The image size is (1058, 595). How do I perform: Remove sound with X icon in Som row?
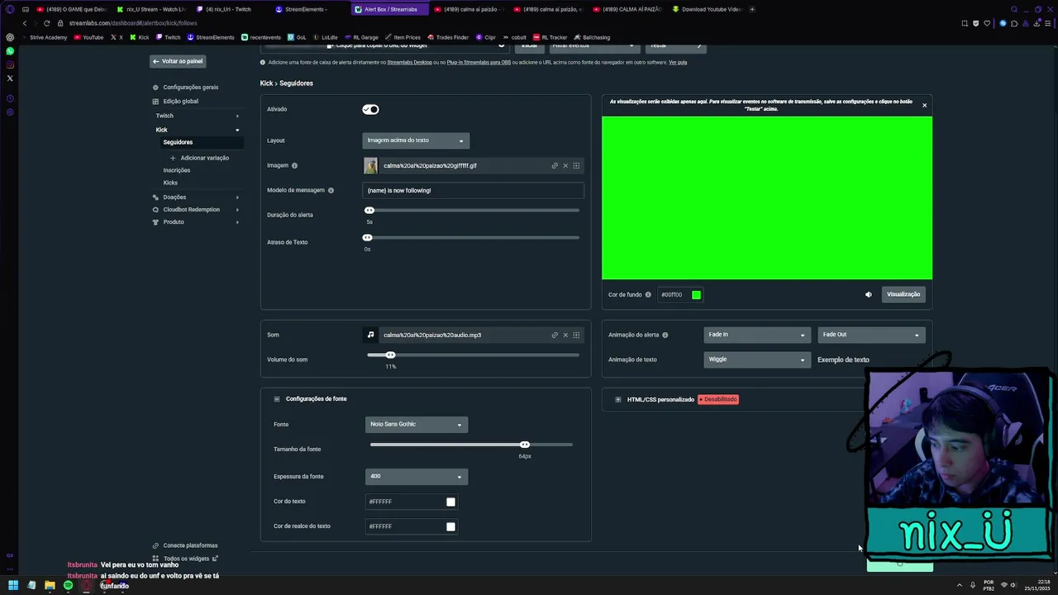(565, 335)
